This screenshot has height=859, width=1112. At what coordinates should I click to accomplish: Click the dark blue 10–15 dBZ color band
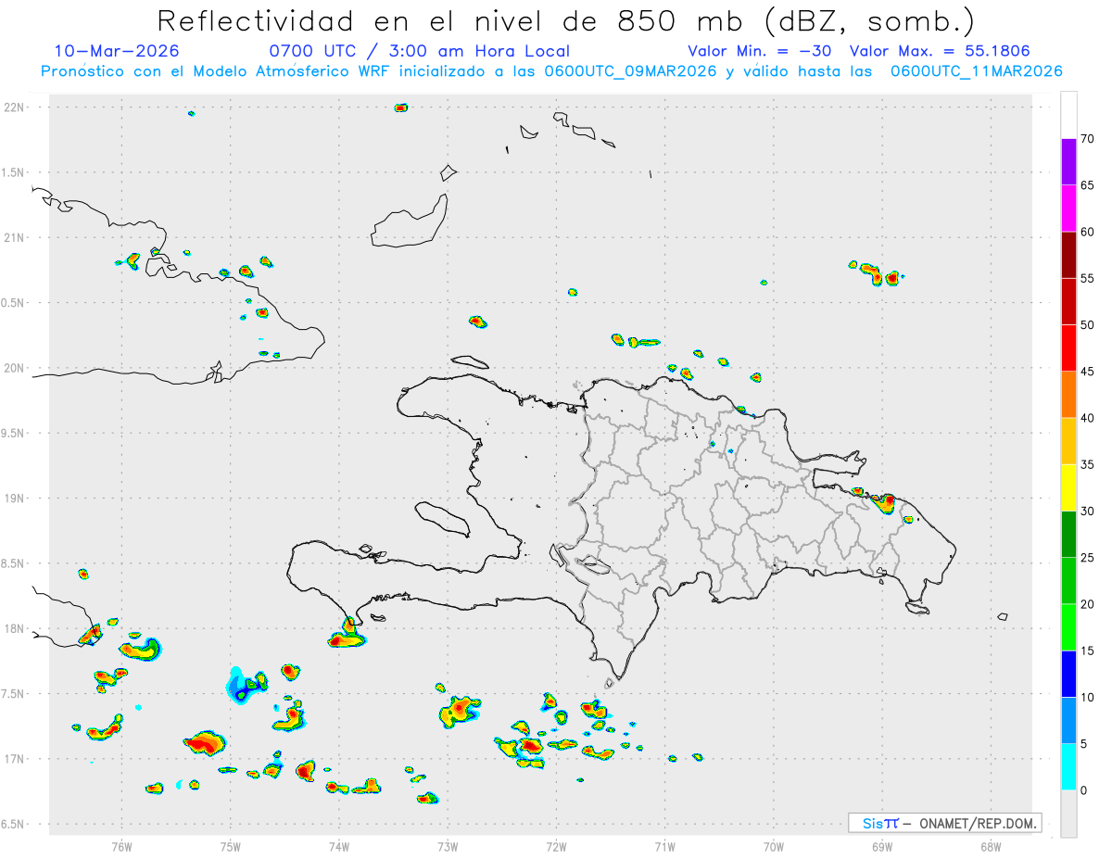(1068, 674)
